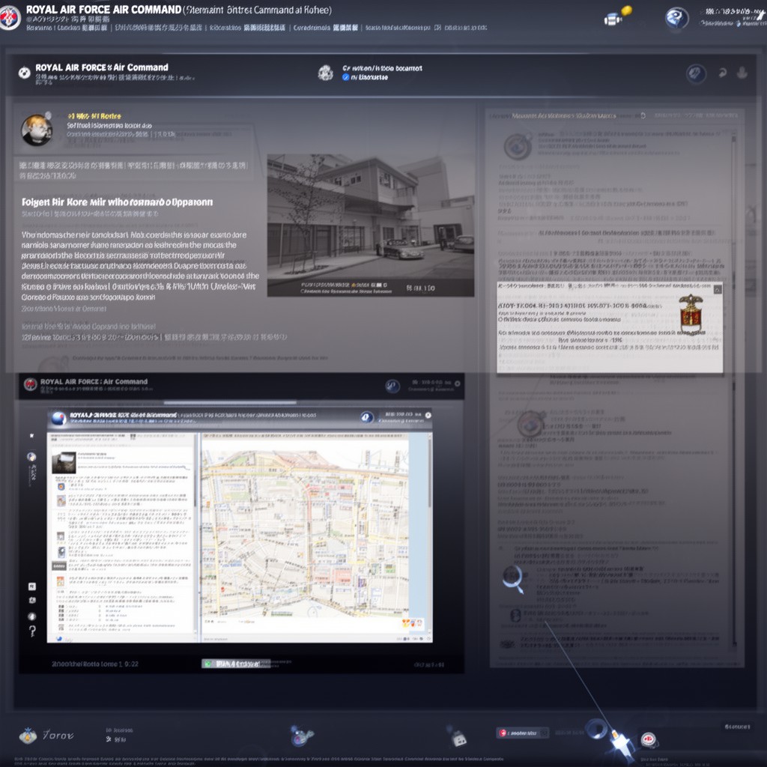Click the camera-like icon in the lower sidebar
The height and width of the screenshot is (767, 767).
[31, 600]
